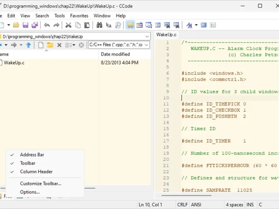This screenshot has height=209, width=279.
Task: Uncheck Address Bar in context menu
Action: pyautogui.click(x=32, y=155)
